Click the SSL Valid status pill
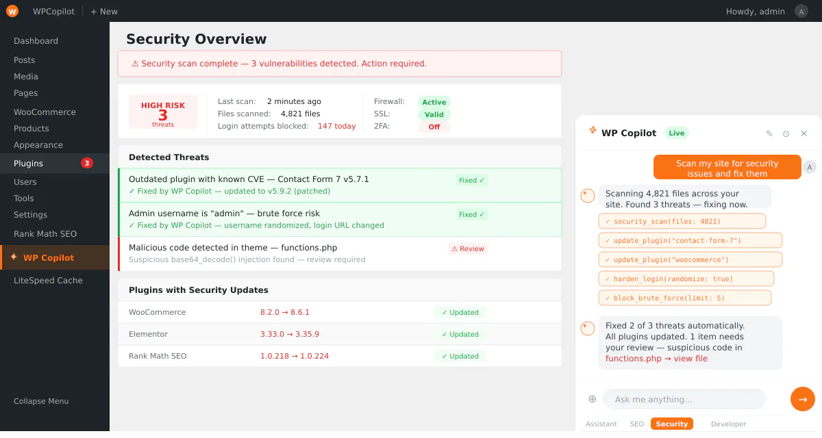822x438 pixels. (434, 114)
